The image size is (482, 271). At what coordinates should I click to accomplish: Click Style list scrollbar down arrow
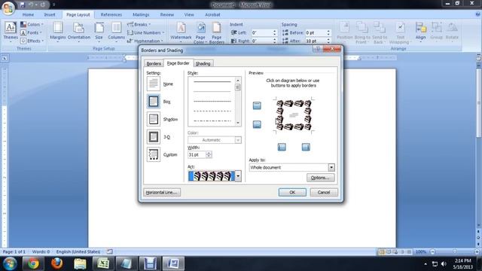tap(238, 123)
